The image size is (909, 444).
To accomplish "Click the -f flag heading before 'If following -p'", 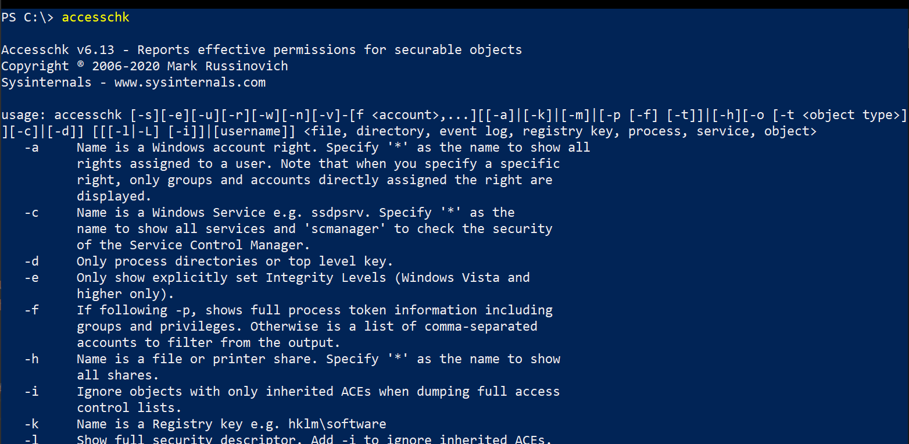I will pos(31,310).
